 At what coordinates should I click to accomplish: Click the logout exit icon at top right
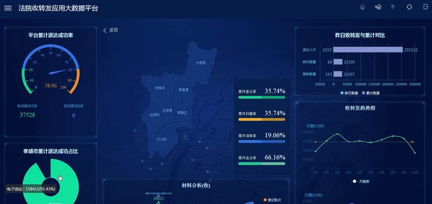pyautogui.click(x=426, y=7)
